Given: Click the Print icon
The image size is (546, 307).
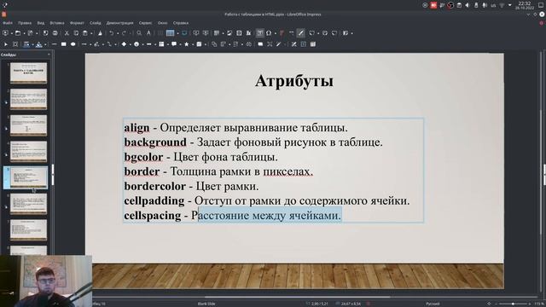Looking at the screenshot, I should (x=55, y=33).
